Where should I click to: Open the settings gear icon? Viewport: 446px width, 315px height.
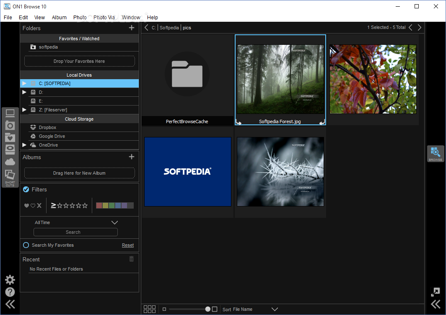click(10, 280)
